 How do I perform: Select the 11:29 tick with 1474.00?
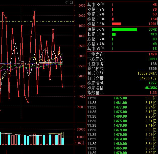[x=122, y=139]
